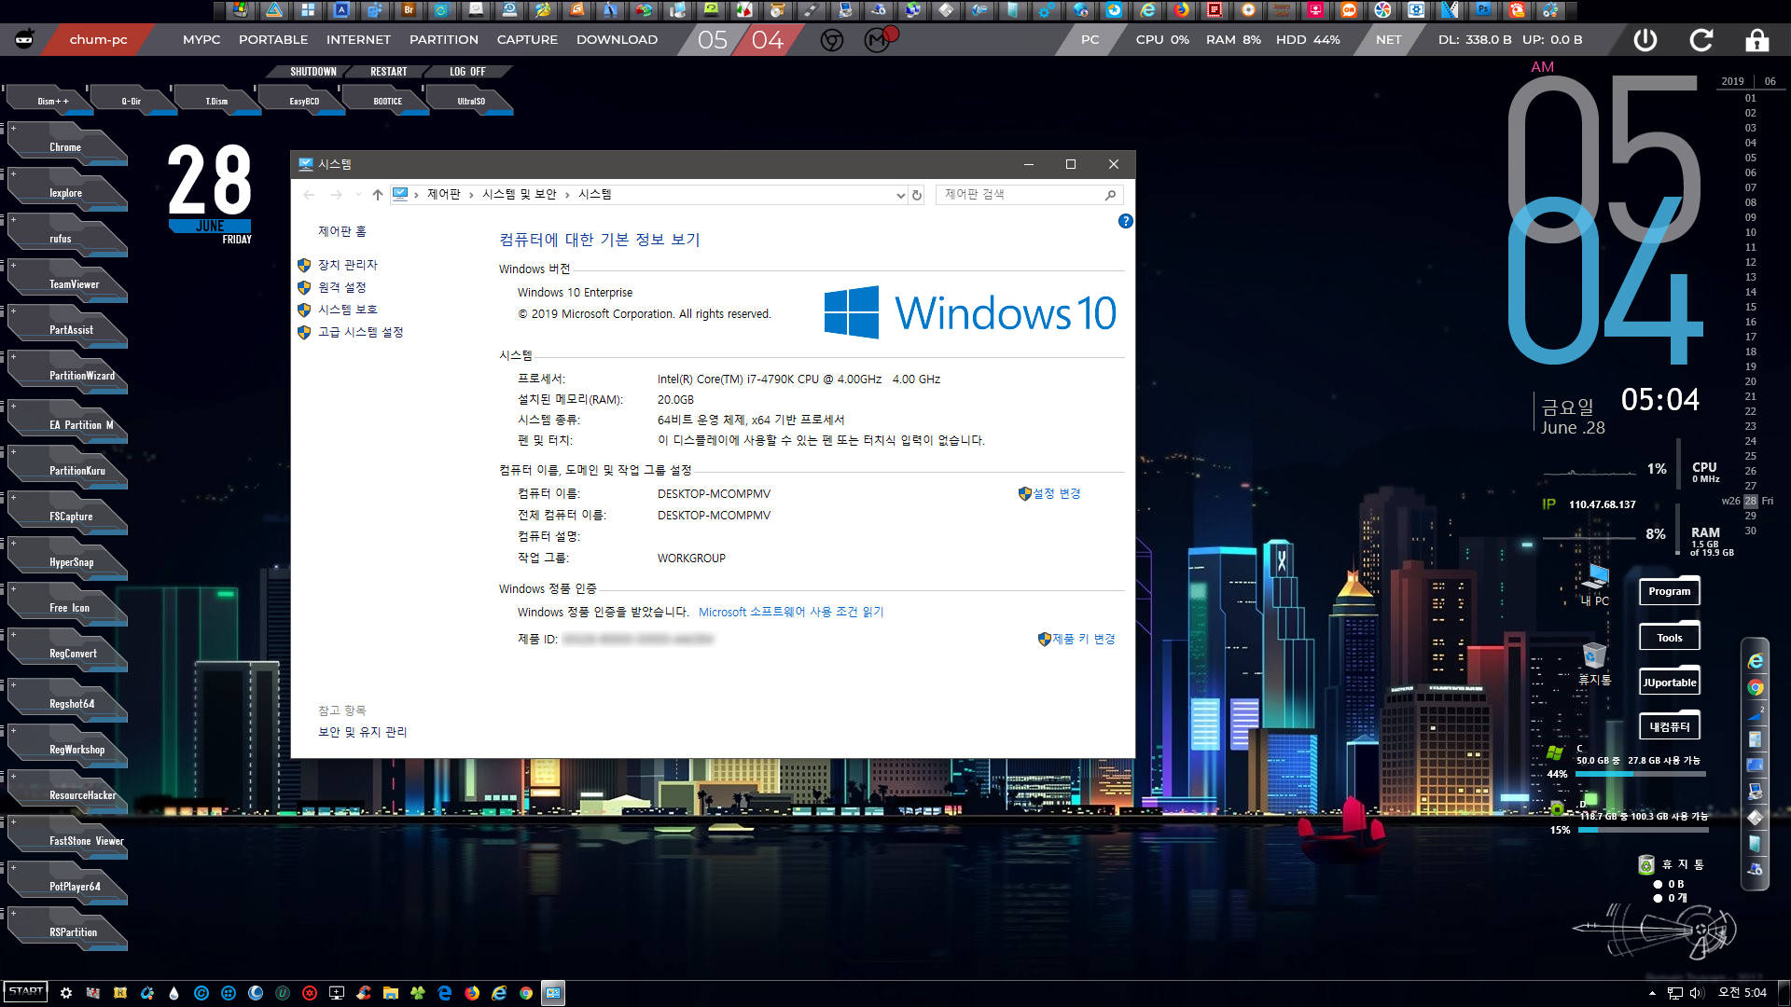Open the CCleaner icon in taskbar
The width and height of the screenshot is (1791, 1007).
coord(364,993)
